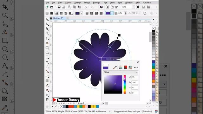Set fill type to Vector pattern fill
The width and height of the screenshot is (203, 114).
pyautogui.click(x=61, y=13)
